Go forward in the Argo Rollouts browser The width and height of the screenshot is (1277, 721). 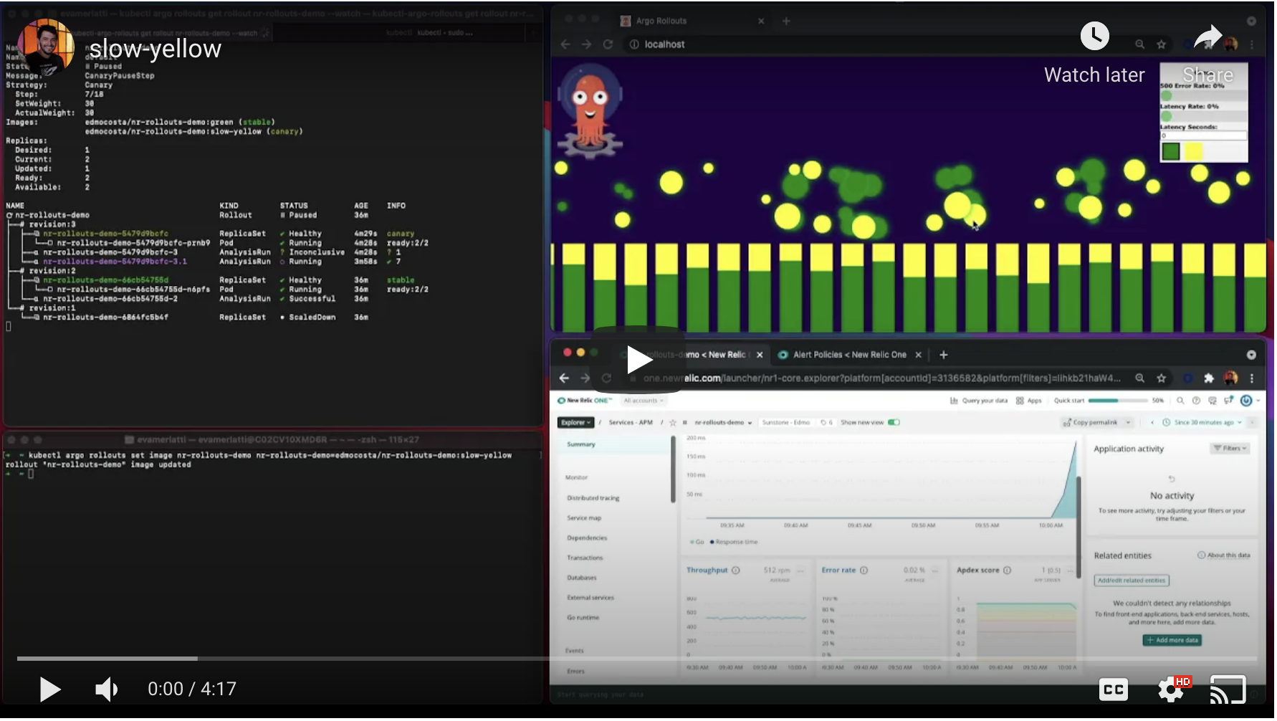(x=586, y=44)
